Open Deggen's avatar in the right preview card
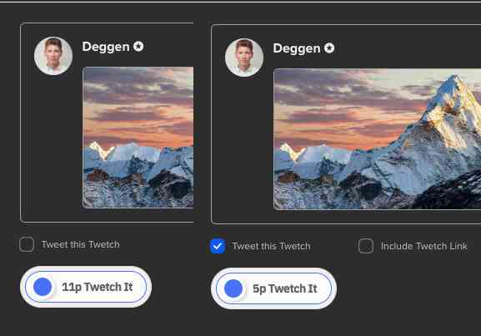 point(244,58)
